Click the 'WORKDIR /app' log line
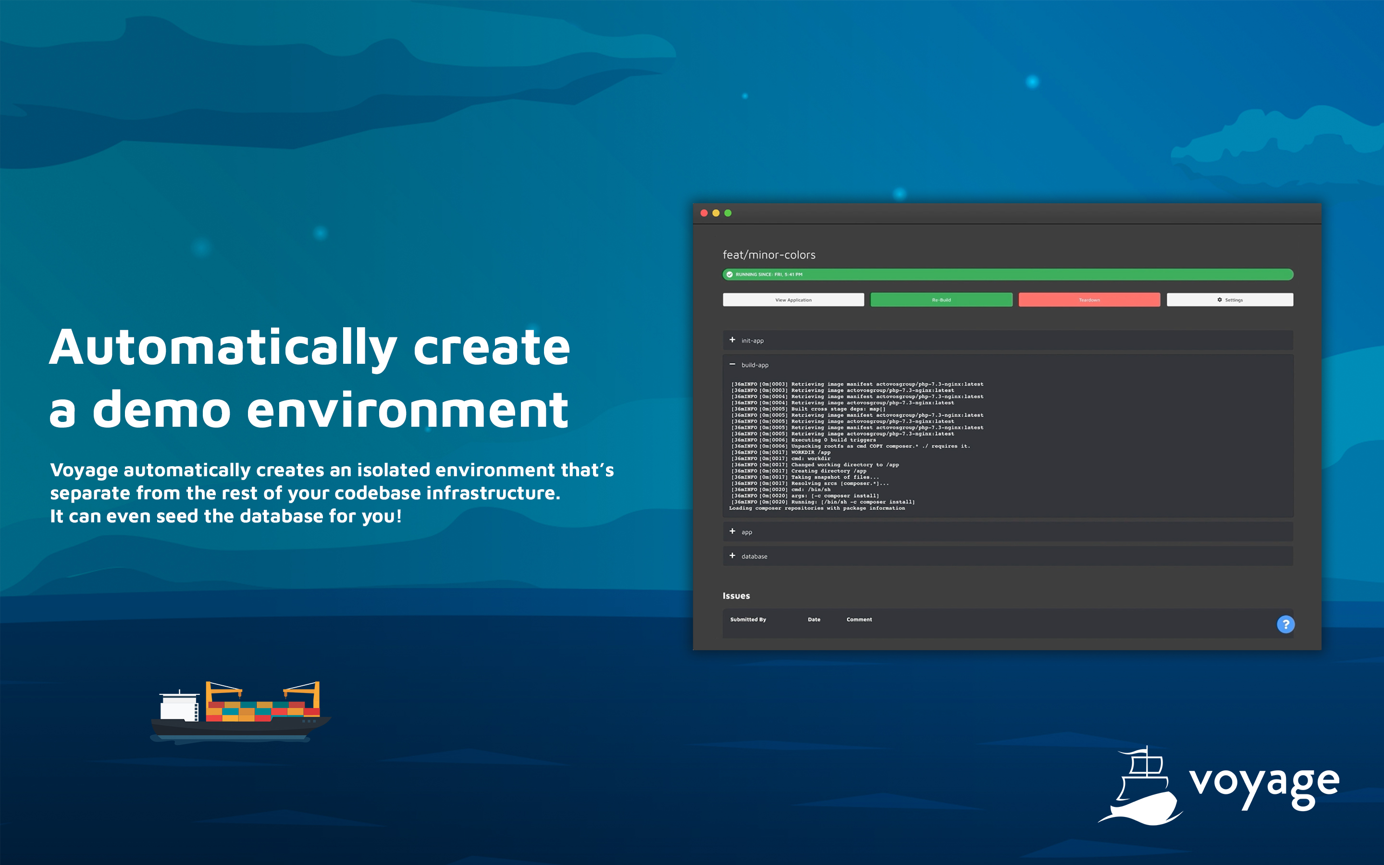 click(780, 453)
